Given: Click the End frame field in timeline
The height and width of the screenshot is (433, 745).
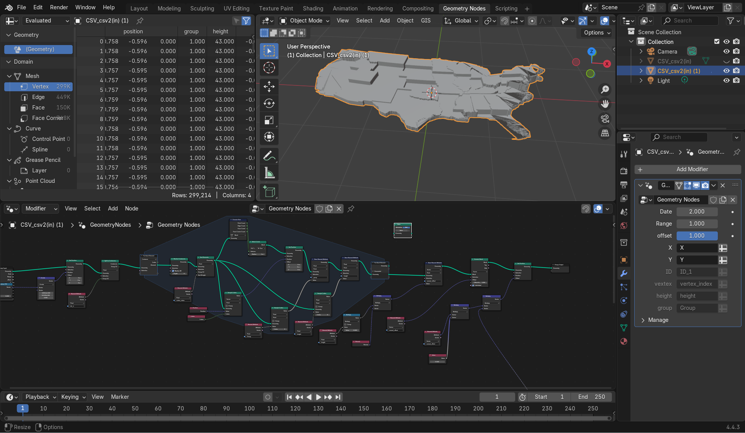Looking at the screenshot, I should point(591,397).
